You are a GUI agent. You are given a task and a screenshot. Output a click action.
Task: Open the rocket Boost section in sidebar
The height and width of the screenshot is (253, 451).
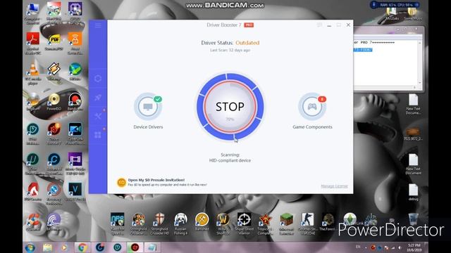(98, 97)
